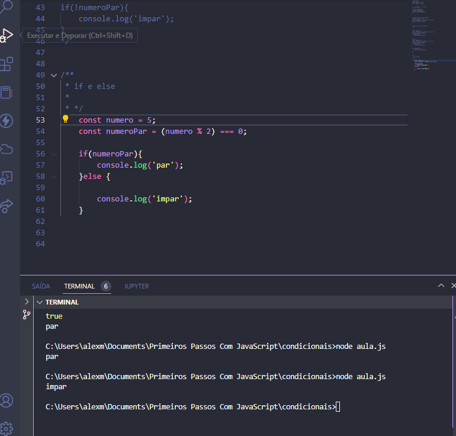Open the notebook icon in activity bar
456x436 pixels.
tap(7, 92)
